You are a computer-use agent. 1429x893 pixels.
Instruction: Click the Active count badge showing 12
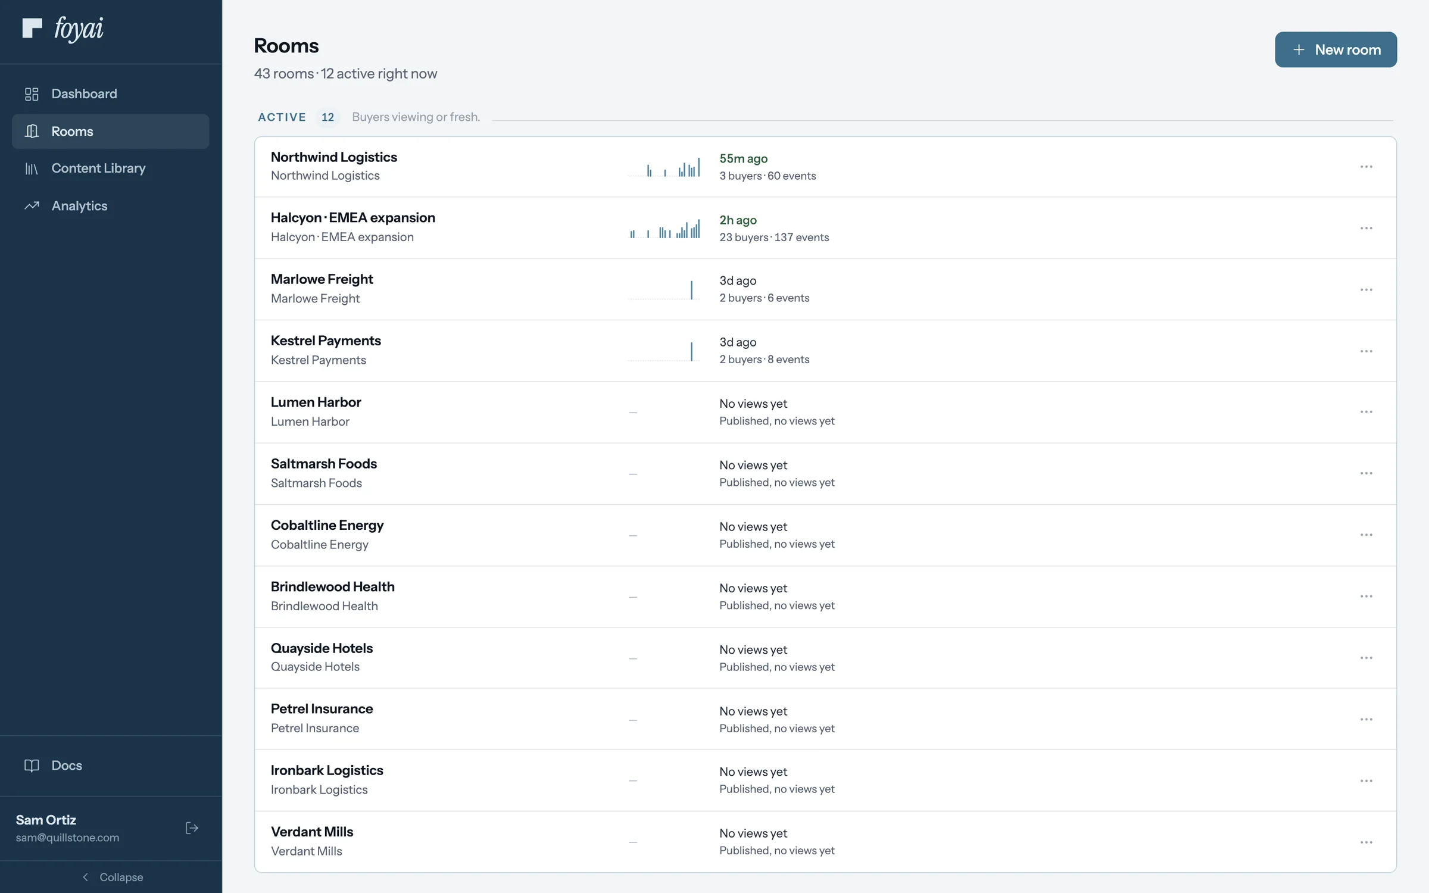click(327, 117)
